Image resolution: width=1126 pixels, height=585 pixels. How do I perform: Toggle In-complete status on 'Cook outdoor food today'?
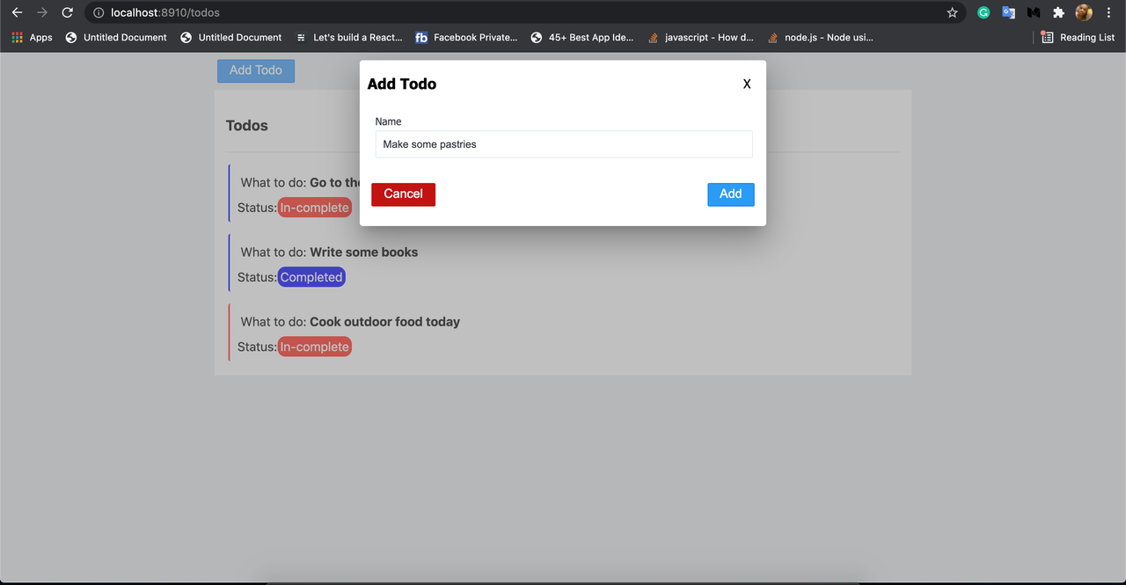(314, 346)
